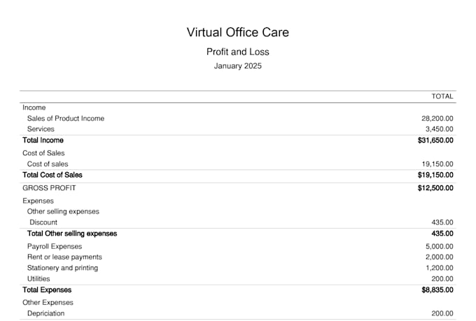Click the $8,835.00 total expenses value
This screenshot has width=476, height=321.
[x=437, y=290]
